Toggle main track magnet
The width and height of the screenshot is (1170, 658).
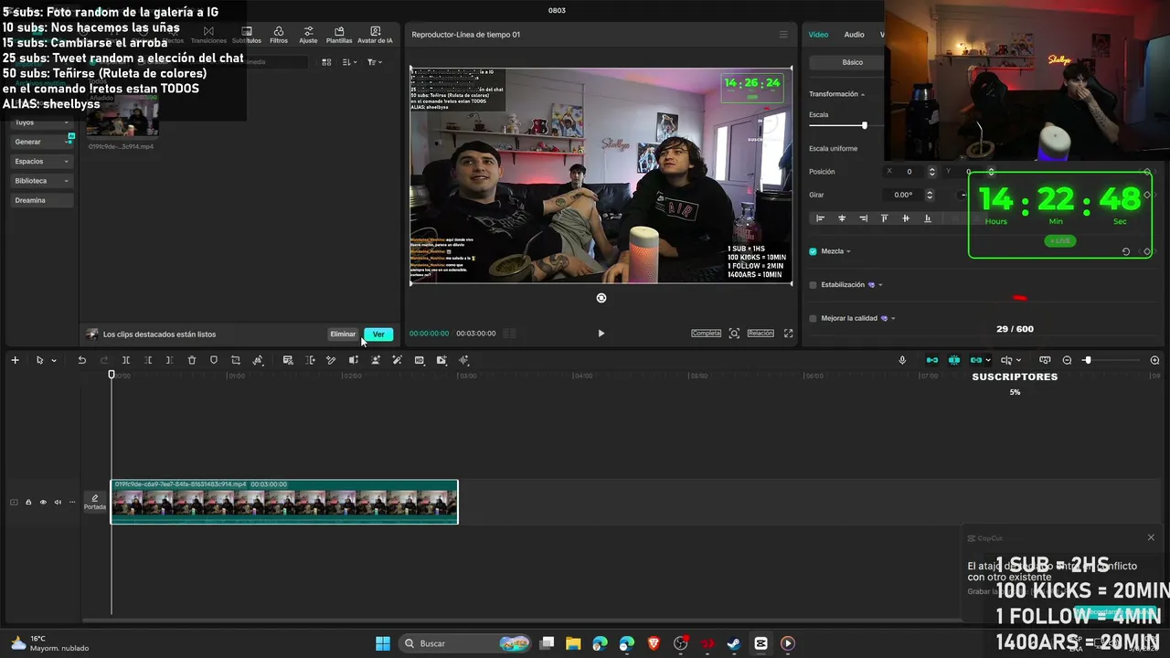[x=931, y=360]
